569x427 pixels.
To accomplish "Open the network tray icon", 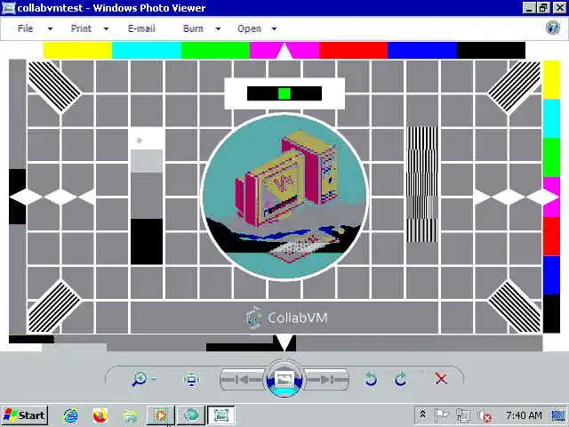I will click(x=462, y=415).
